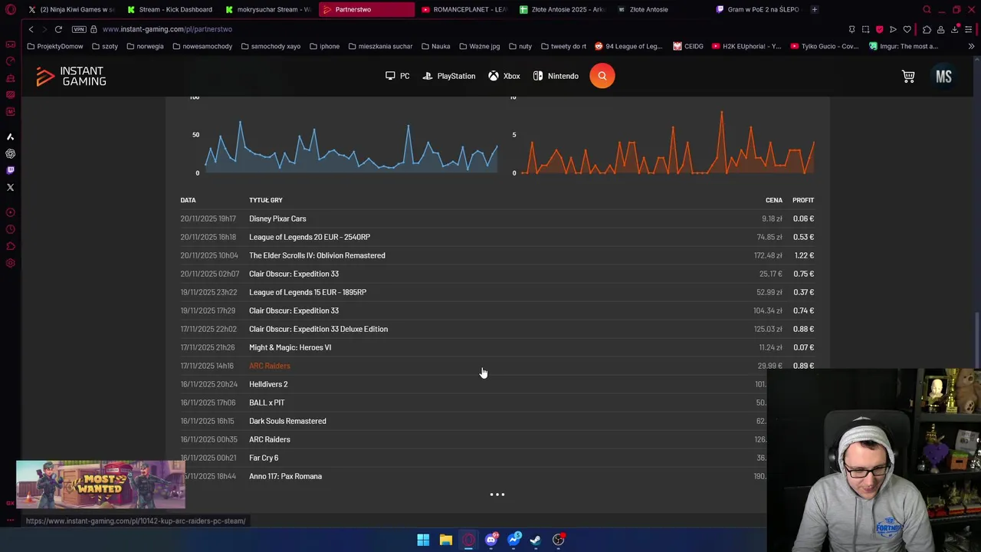The height and width of the screenshot is (552, 981).
Task: Open X panel in Opera sidebar
Action: 10,187
